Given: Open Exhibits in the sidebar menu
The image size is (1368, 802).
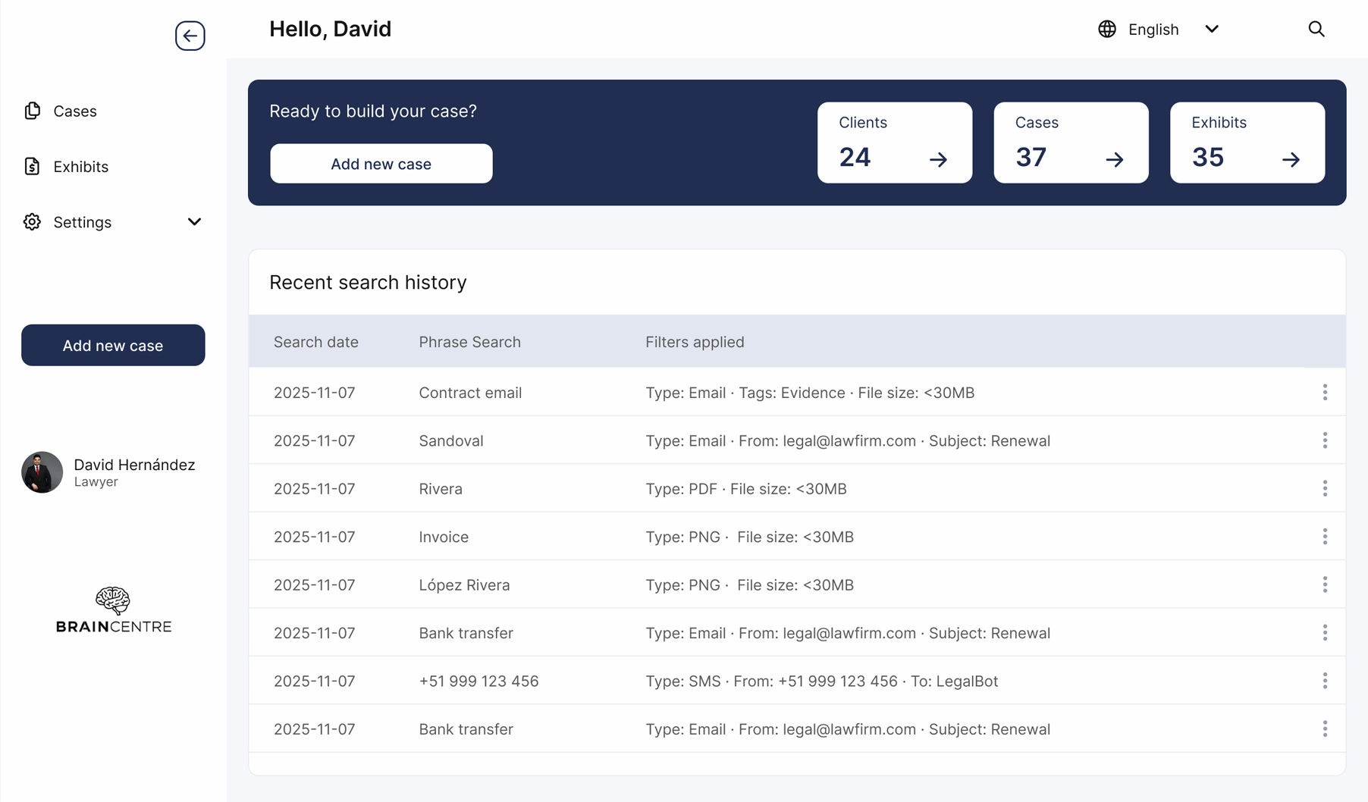Looking at the screenshot, I should point(80,167).
